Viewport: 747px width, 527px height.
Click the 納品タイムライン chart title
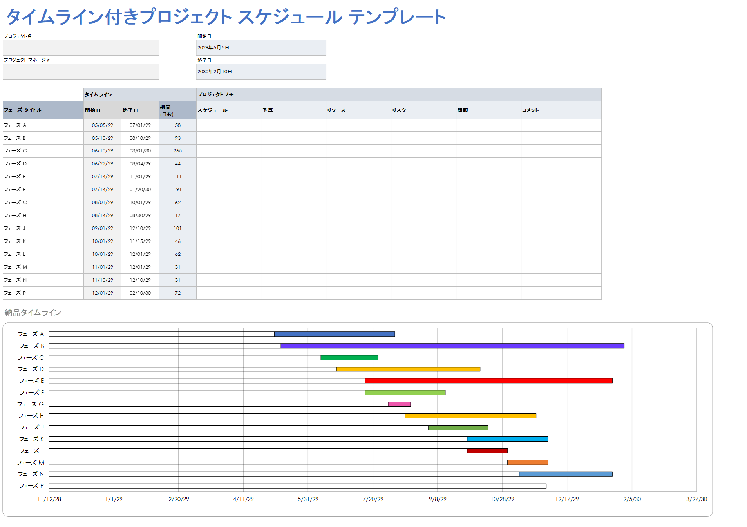(x=33, y=313)
